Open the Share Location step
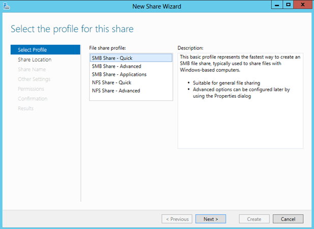Image resolution: width=314 pixels, height=229 pixels. point(34,60)
